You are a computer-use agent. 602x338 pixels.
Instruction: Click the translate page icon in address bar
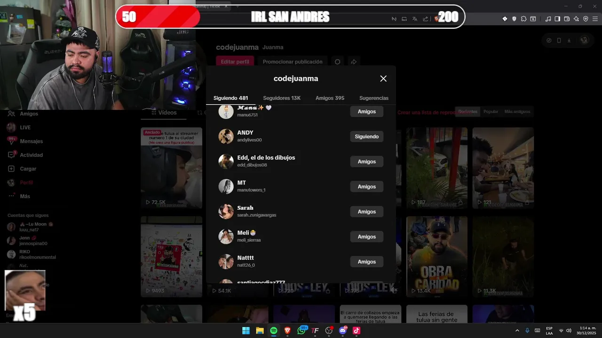[x=414, y=19]
